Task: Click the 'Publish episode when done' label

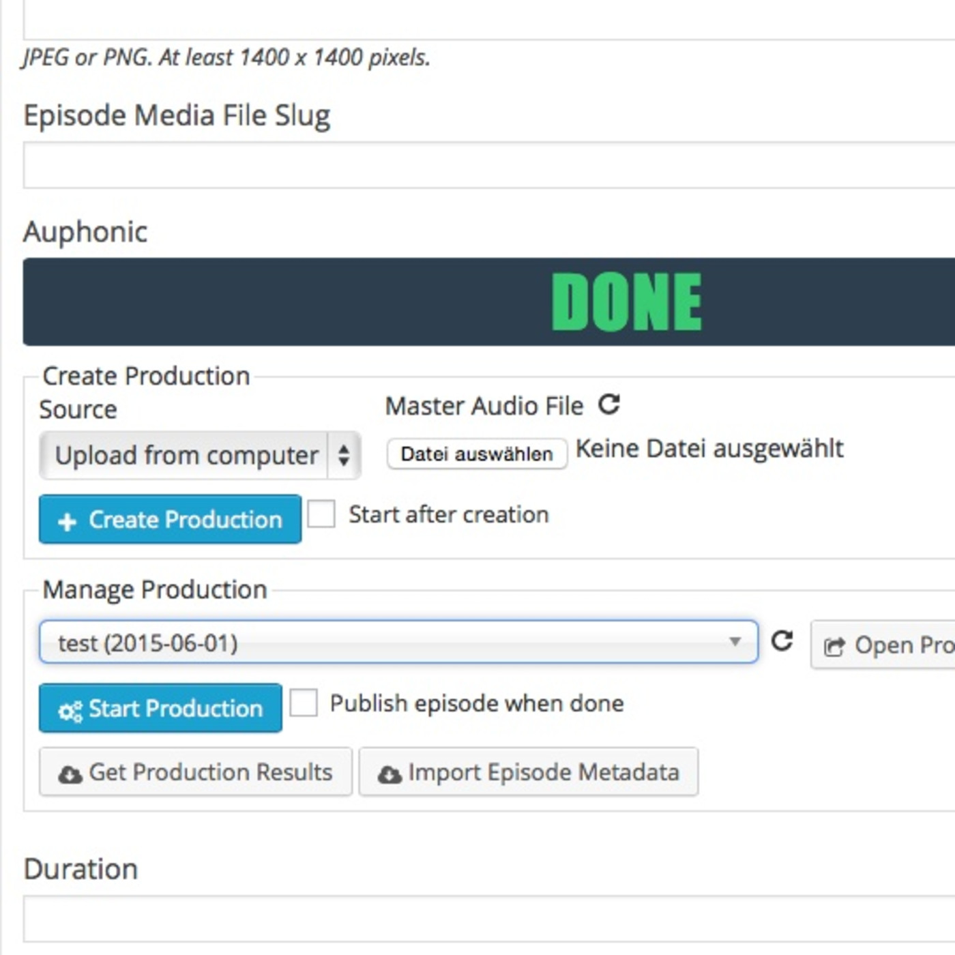Action: [x=476, y=703]
